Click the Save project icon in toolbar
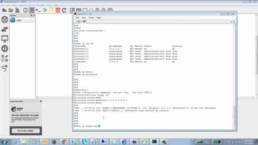The width and height of the screenshot is (258, 145). (17, 10)
